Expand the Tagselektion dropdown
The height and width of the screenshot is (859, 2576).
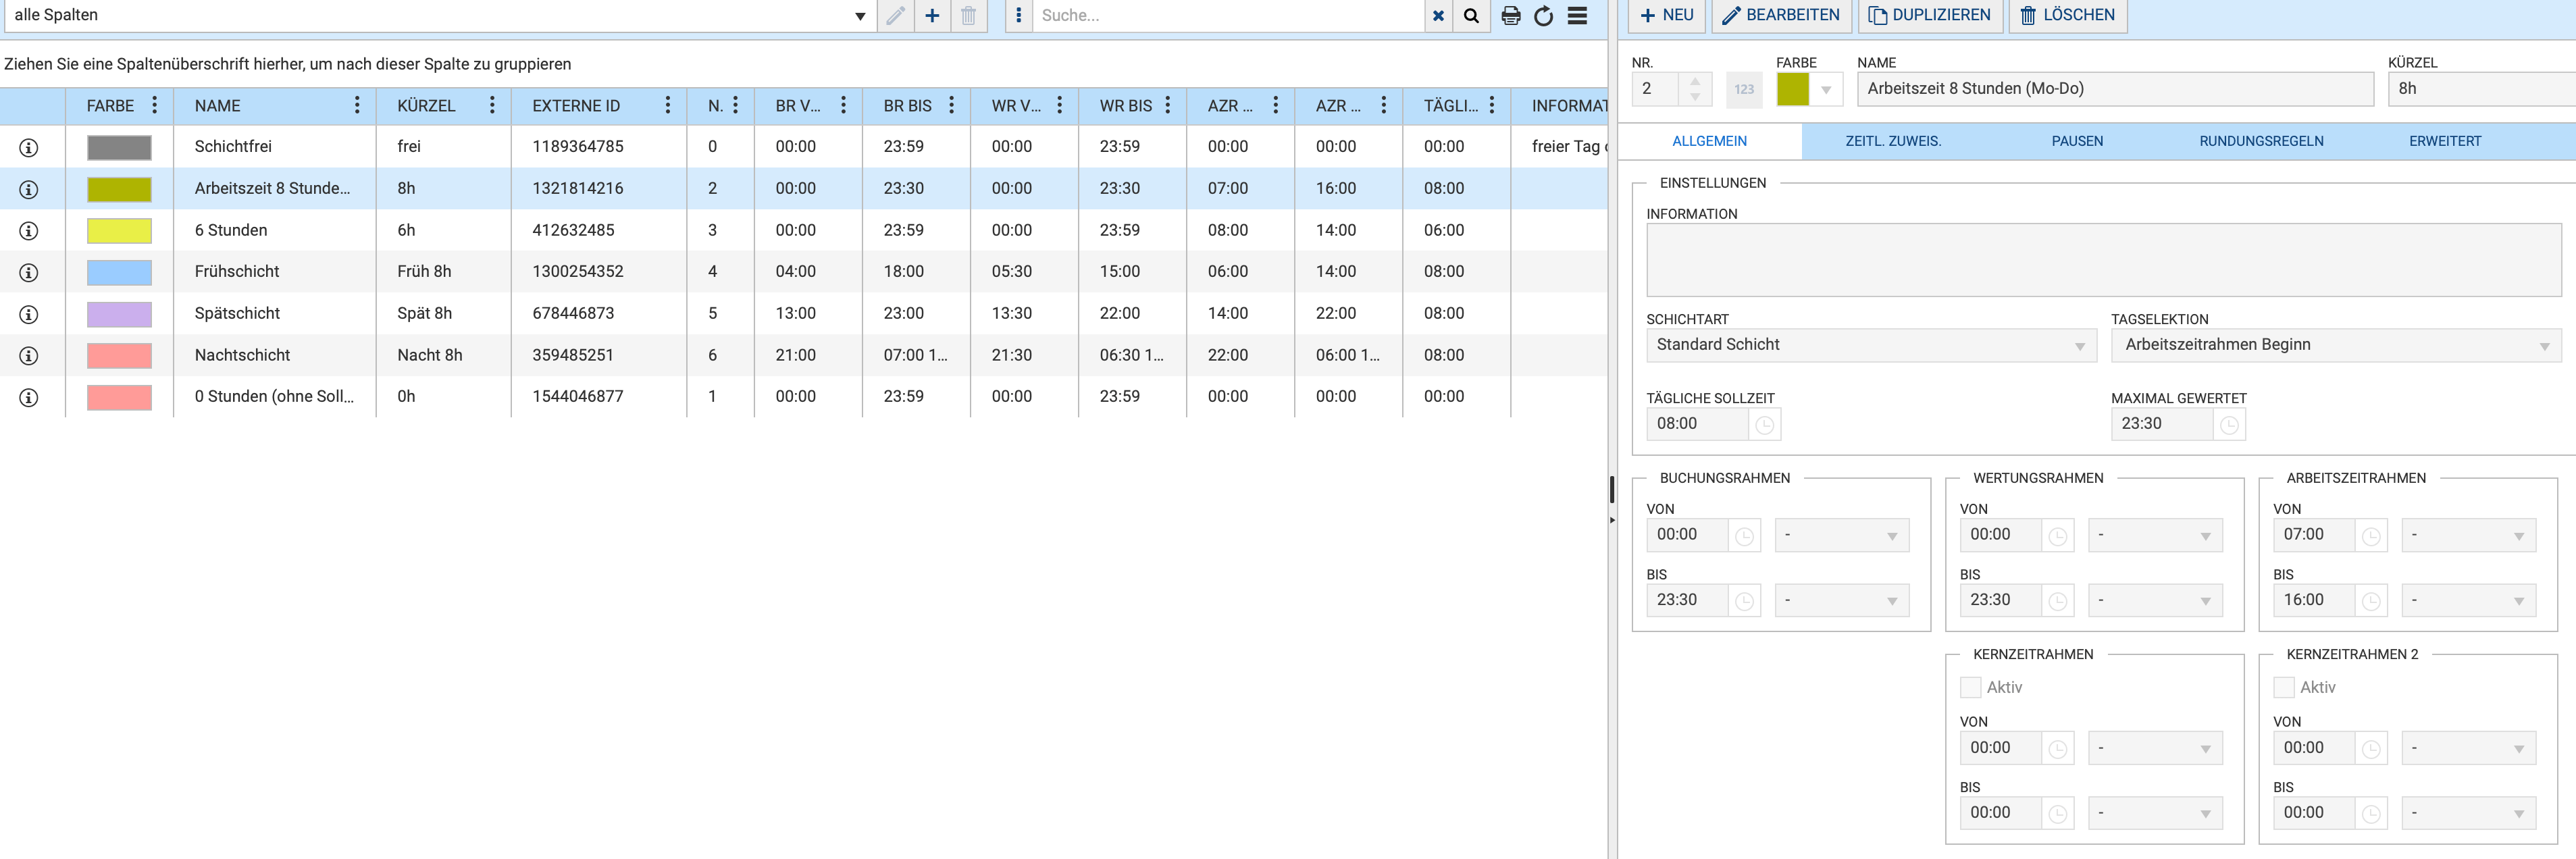pyautogui.click(x=2335, y=345)
